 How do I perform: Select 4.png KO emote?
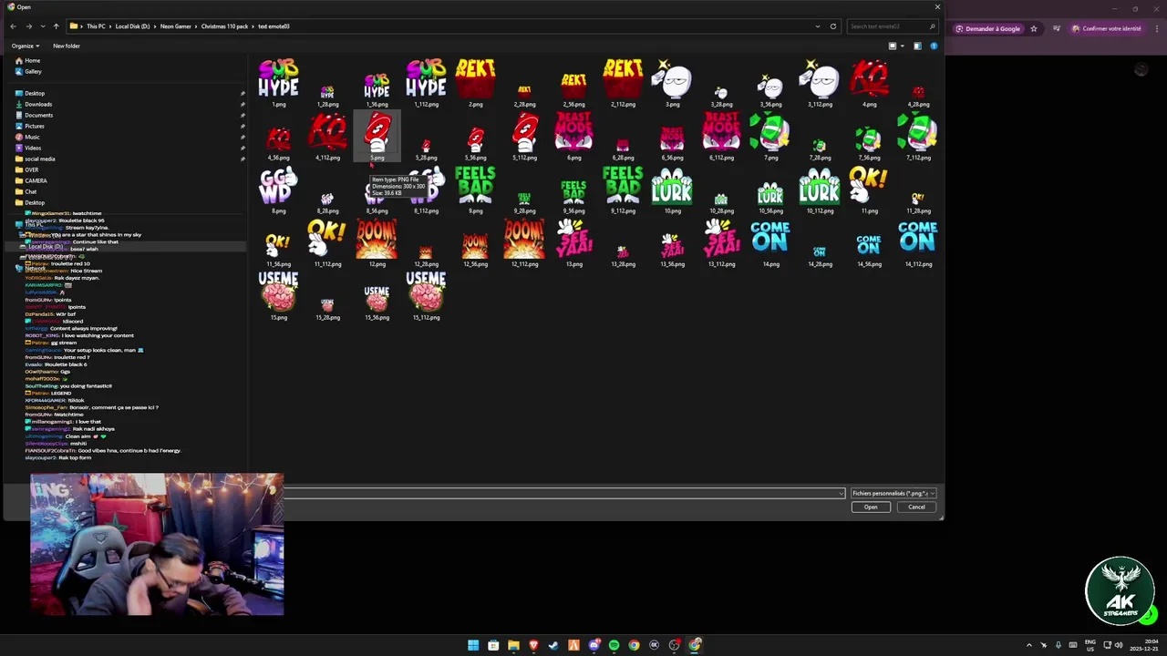(869, 83)
